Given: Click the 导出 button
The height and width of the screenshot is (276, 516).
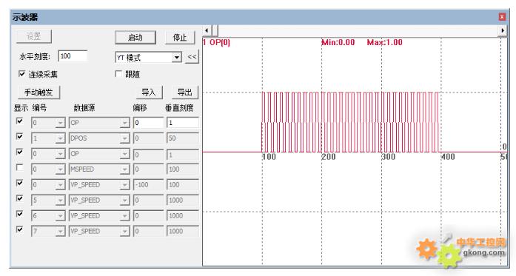Looking at the screenshot, I should [x=185, y=92].
